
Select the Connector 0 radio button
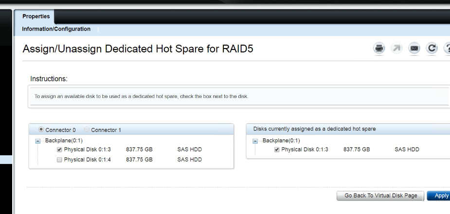click(x=41, y=130)
